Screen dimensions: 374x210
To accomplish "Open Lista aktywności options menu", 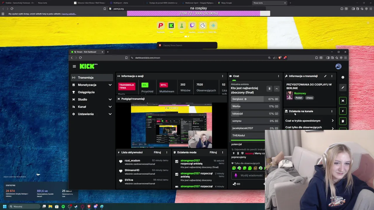I will click(167, 152).
